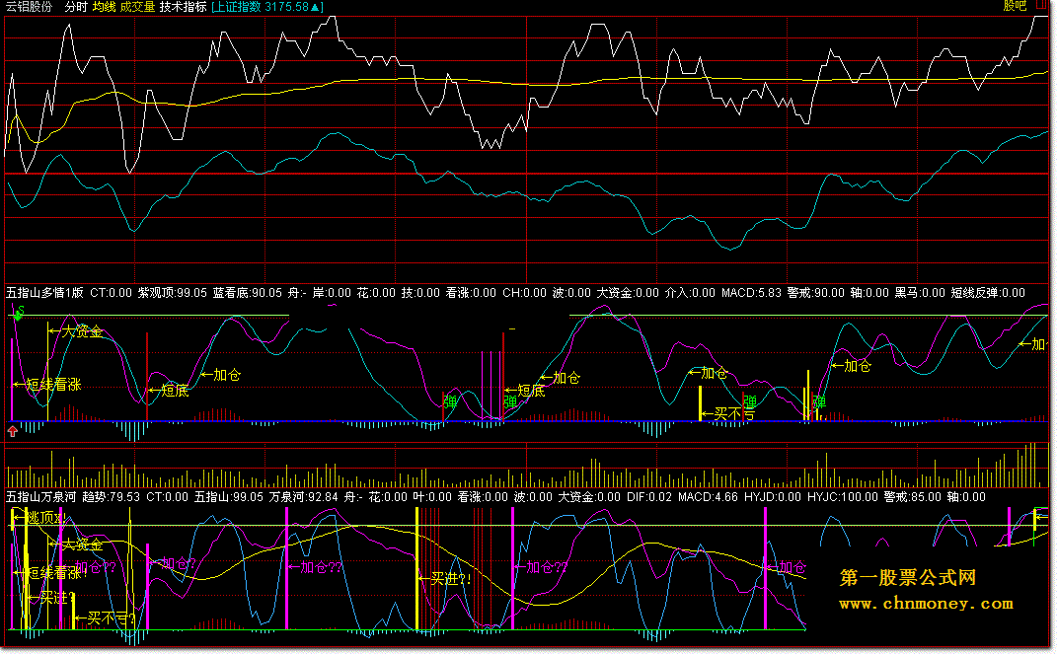This screenshot has width=1057, height=654.
Task: Select the 成交量 tab
Action: [x=137, y=7]
